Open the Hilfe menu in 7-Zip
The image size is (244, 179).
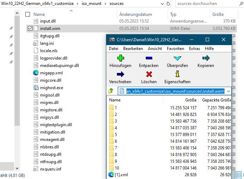pyautogui.click(x=209, y=49)
